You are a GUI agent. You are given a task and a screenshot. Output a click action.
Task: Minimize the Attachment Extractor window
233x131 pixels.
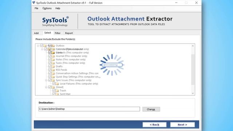[176, 3]
